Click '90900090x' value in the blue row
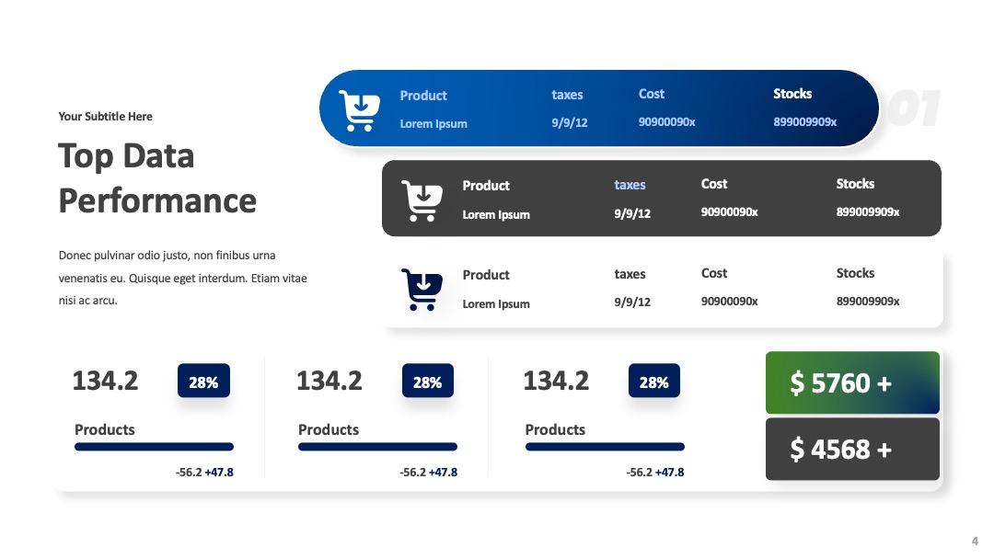Viewport: 994px width, 559px height. (667, 121)
